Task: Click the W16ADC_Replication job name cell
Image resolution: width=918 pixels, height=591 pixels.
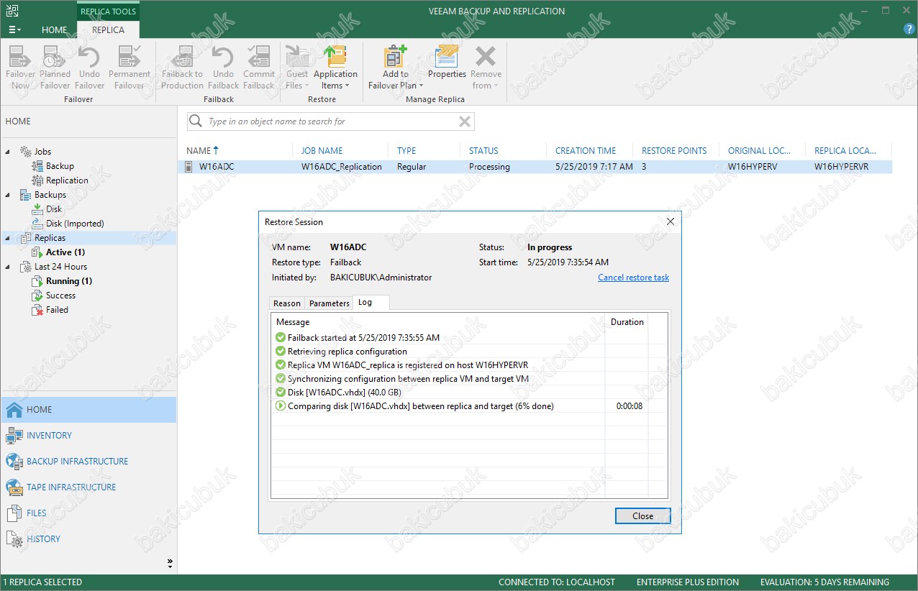Action: [x=342, y=166]
